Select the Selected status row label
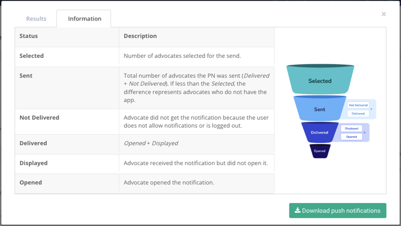This screenshot has width=401, height=226. [x=32, y=56]
